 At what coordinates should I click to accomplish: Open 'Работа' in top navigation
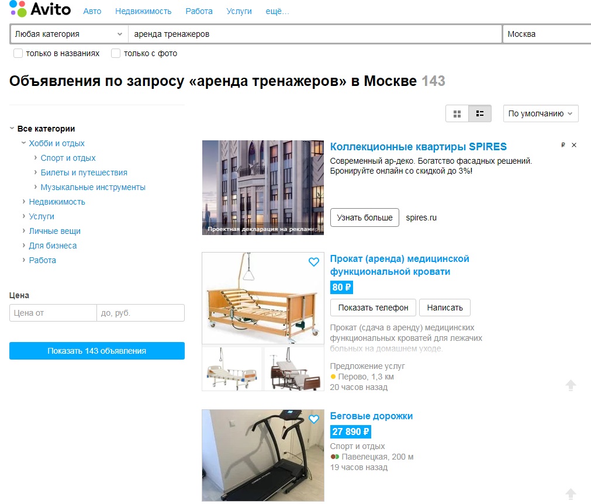click(199, 11)
